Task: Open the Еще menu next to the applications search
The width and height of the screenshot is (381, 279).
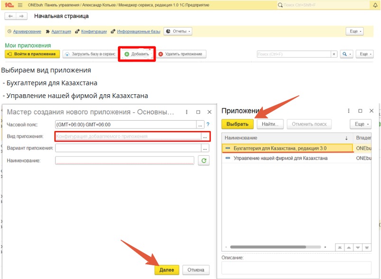Action: 364,54
